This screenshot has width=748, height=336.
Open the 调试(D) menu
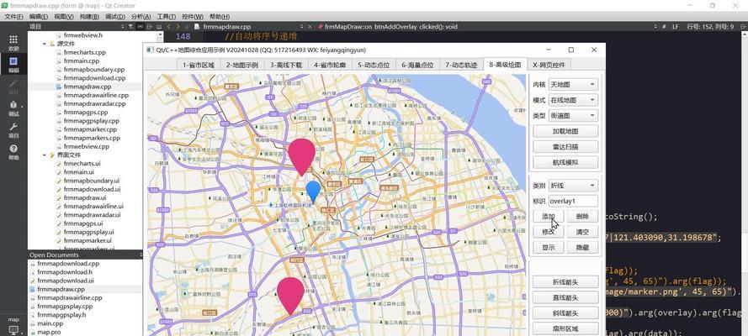[x=115, y=17]
